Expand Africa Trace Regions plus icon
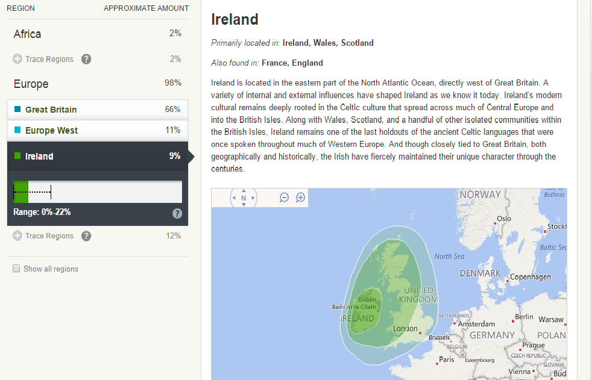Screen dimensions: 592x380 point(17,59)
